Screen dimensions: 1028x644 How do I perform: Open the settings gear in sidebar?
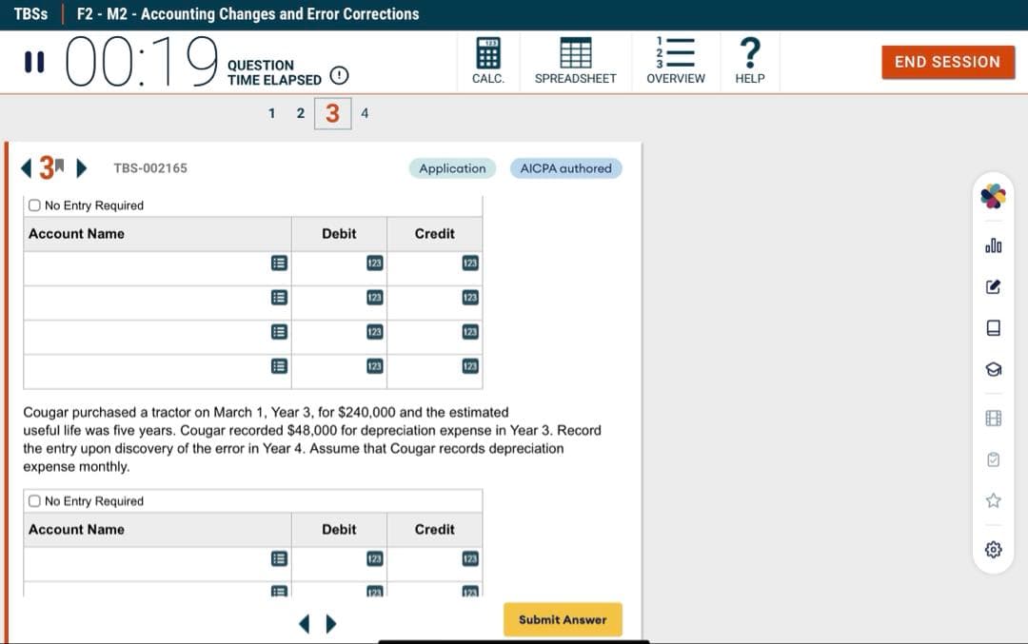pos(993,550)
